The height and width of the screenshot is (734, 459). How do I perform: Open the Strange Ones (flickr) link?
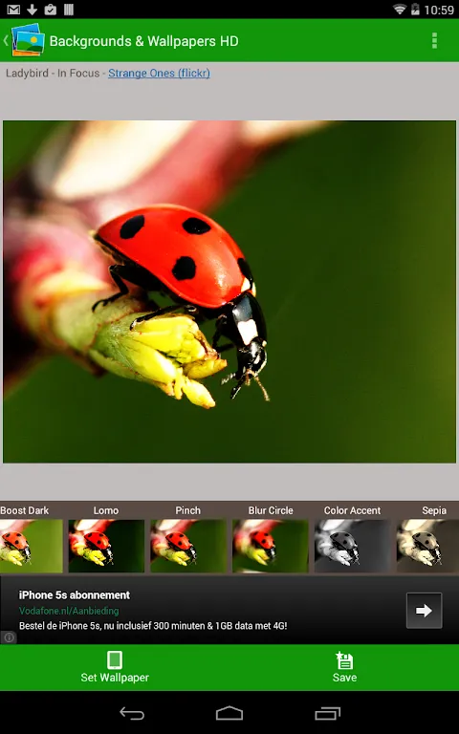coord(160,73)
